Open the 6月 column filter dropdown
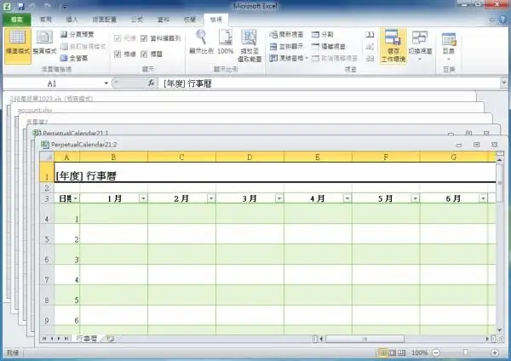The height and width of the screenshot is (361, 511). pyautogui.click(x=483, y=198)
